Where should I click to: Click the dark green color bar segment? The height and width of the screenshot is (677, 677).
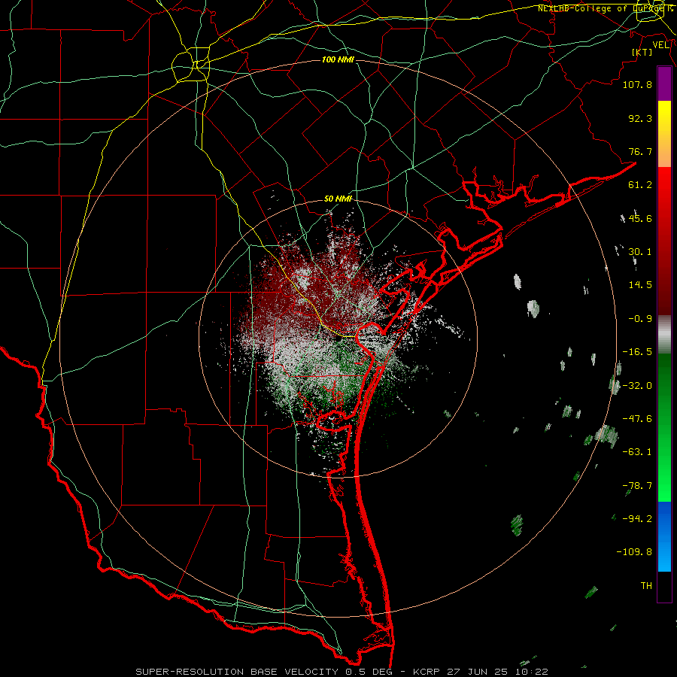click(x=664, y=390)
